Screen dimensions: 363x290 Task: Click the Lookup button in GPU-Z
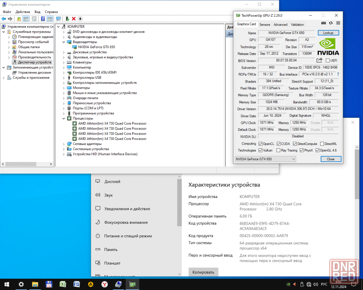tap(328, 33)
